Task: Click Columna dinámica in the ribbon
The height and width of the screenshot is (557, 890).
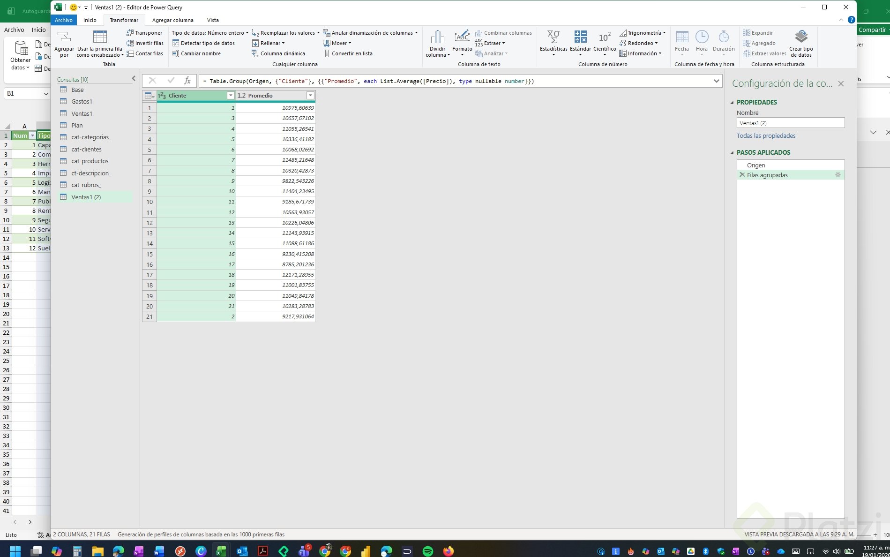Action: (x=278, y=53)
